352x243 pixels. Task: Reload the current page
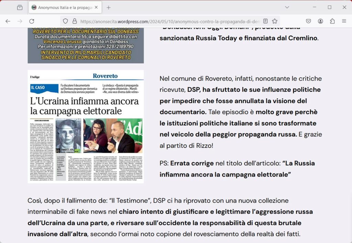coord(32,21)
